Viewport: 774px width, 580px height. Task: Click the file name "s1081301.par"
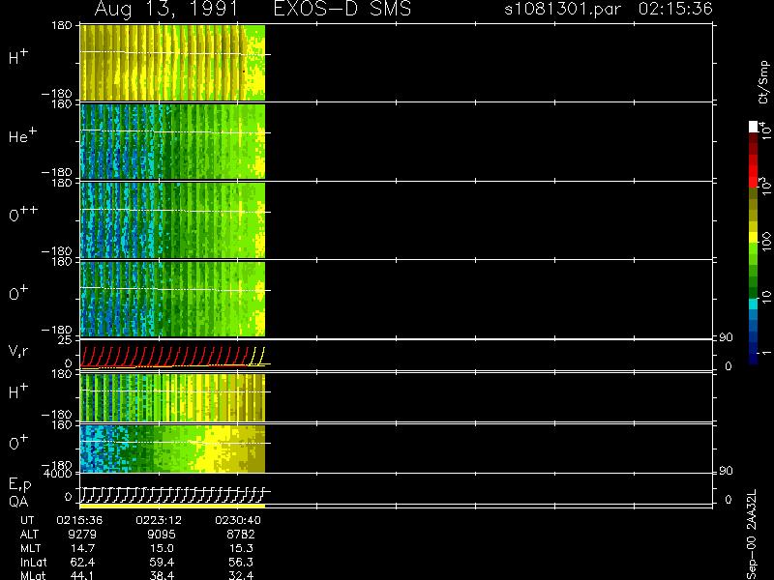click(x=562, y=9)
